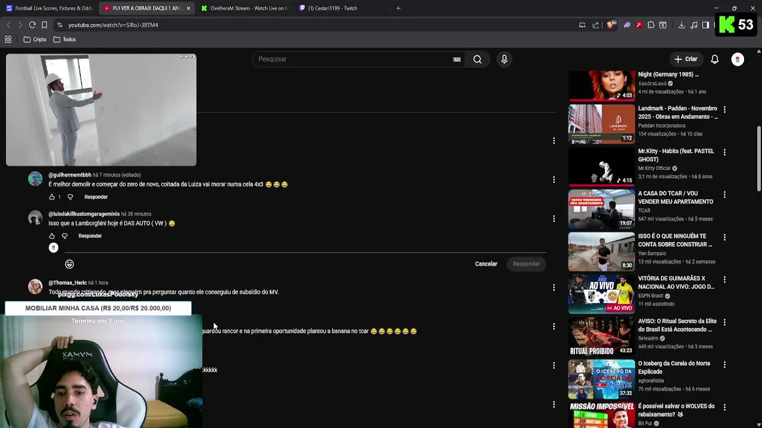Screen dimensions: 762x428
Task: Open the on-screen keyboard in search box
Action: pos(457,59)
